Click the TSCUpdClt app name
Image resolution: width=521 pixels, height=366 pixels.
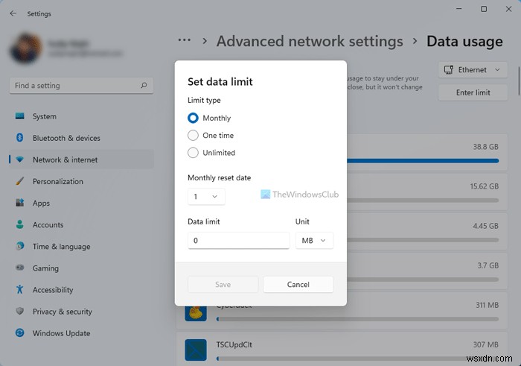234,344
